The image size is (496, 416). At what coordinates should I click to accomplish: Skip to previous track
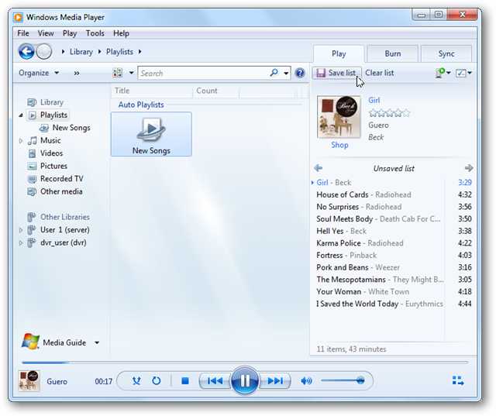click(215, 381)
